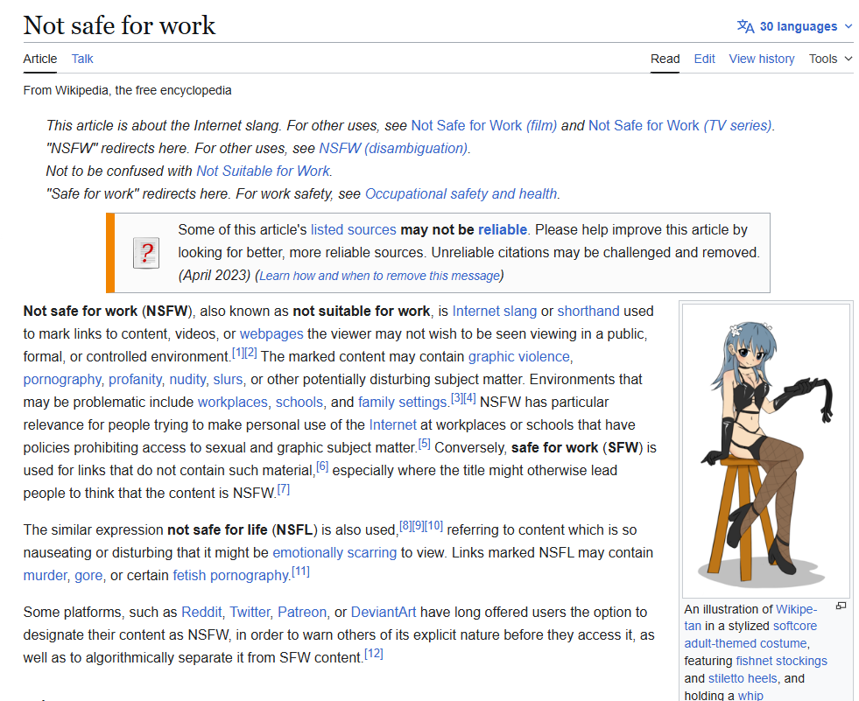Screen dimensions: 859x701
Task: Jump to citation [9]
Action: point(418,526)
